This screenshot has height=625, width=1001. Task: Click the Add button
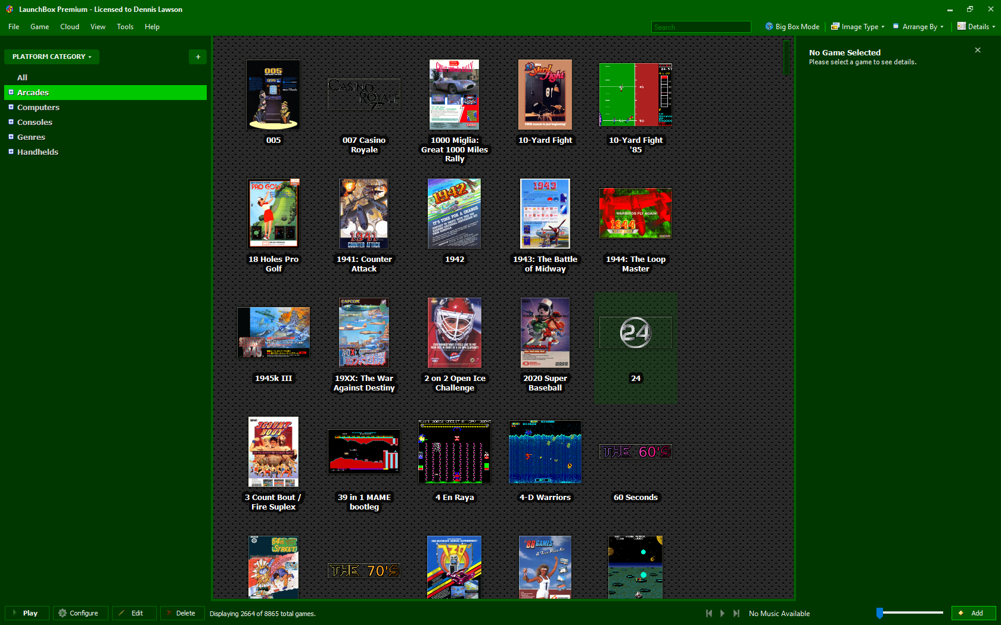[x=974, y=613]
